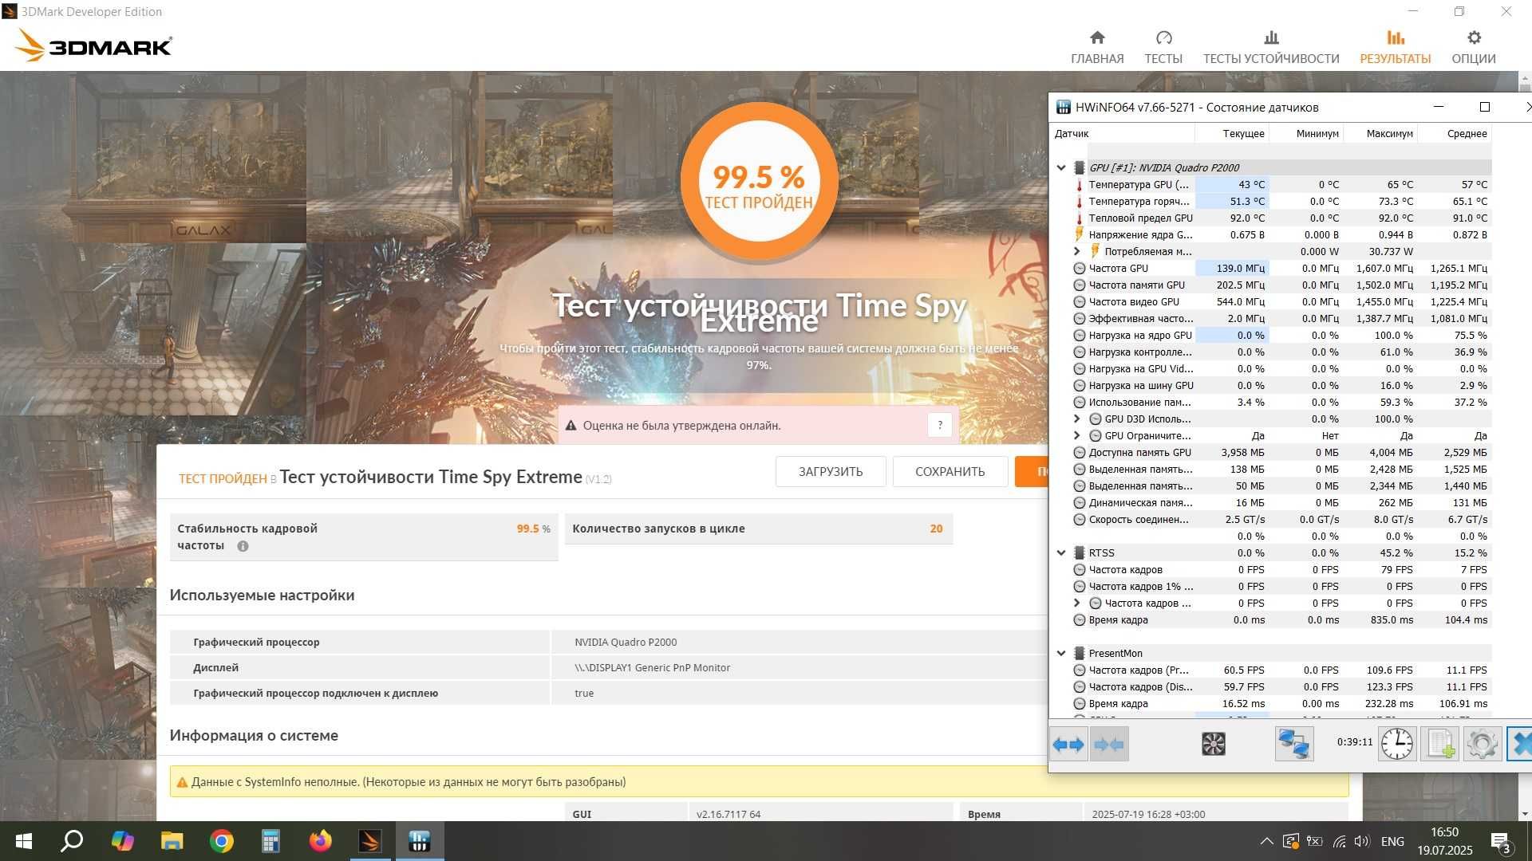Click the shrink-columns arrows button in HWiNFO

tap(1109, 745)
